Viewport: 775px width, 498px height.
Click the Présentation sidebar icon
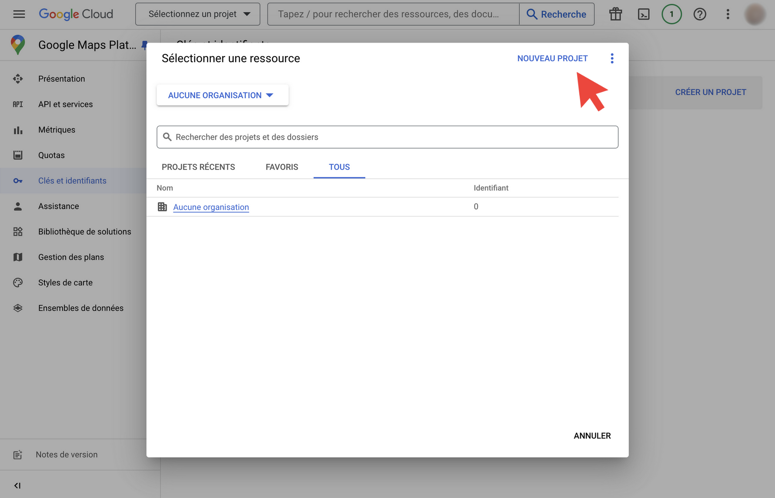(x=18, y=79)
